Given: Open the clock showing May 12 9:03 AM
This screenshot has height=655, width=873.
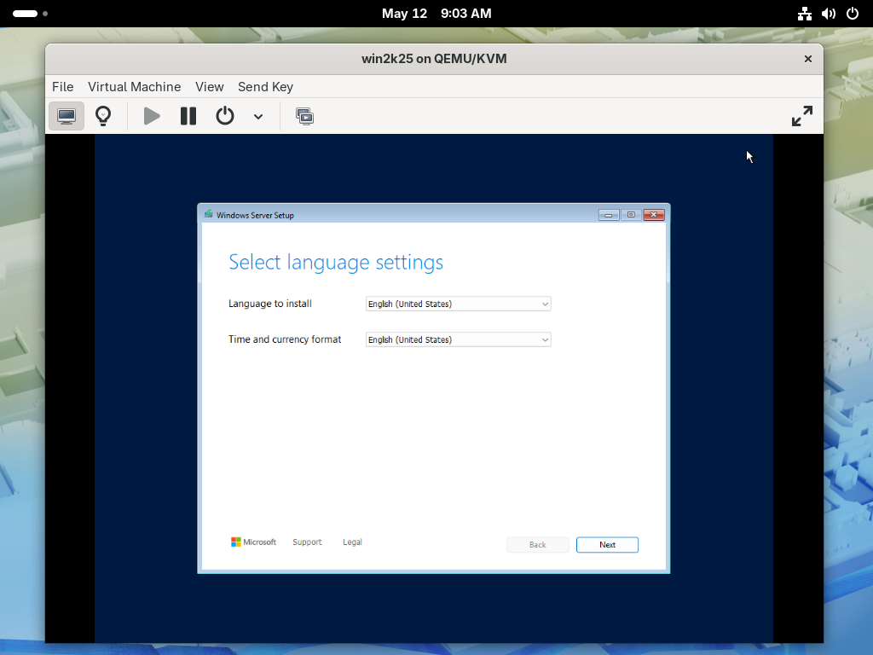Looking at the screenshot, I should click(x=436, y=14).
